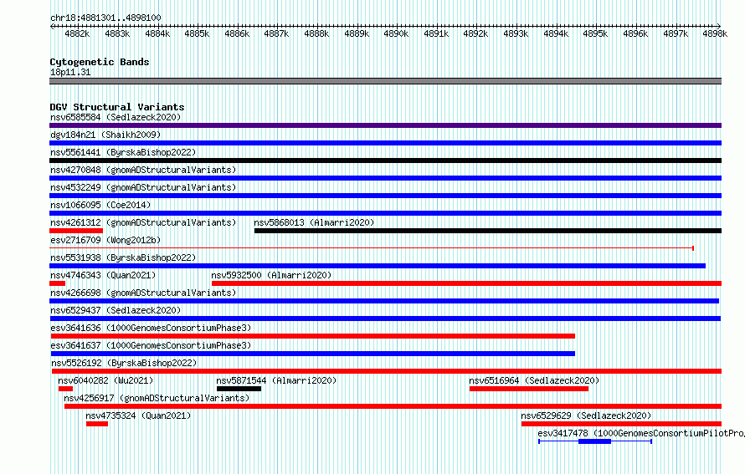Click the black nsv5868013 variant bar

point(488,231)
